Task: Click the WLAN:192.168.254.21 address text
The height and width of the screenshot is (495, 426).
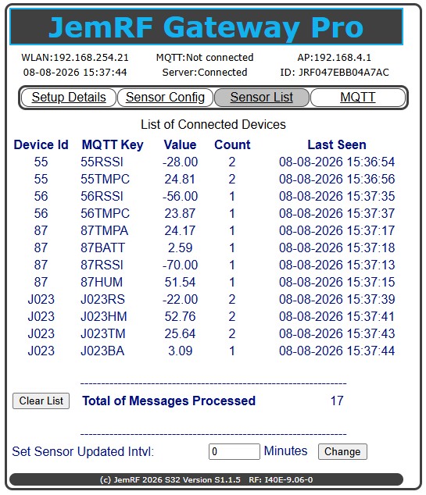Action: [x=75, y=58]
